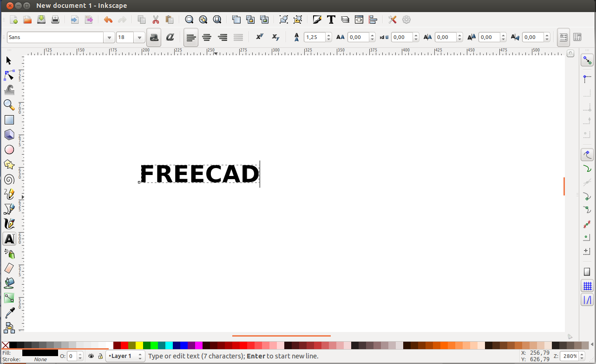Select the Eraser tool
This screenshot has width=596, height=364.
(9, 268)
